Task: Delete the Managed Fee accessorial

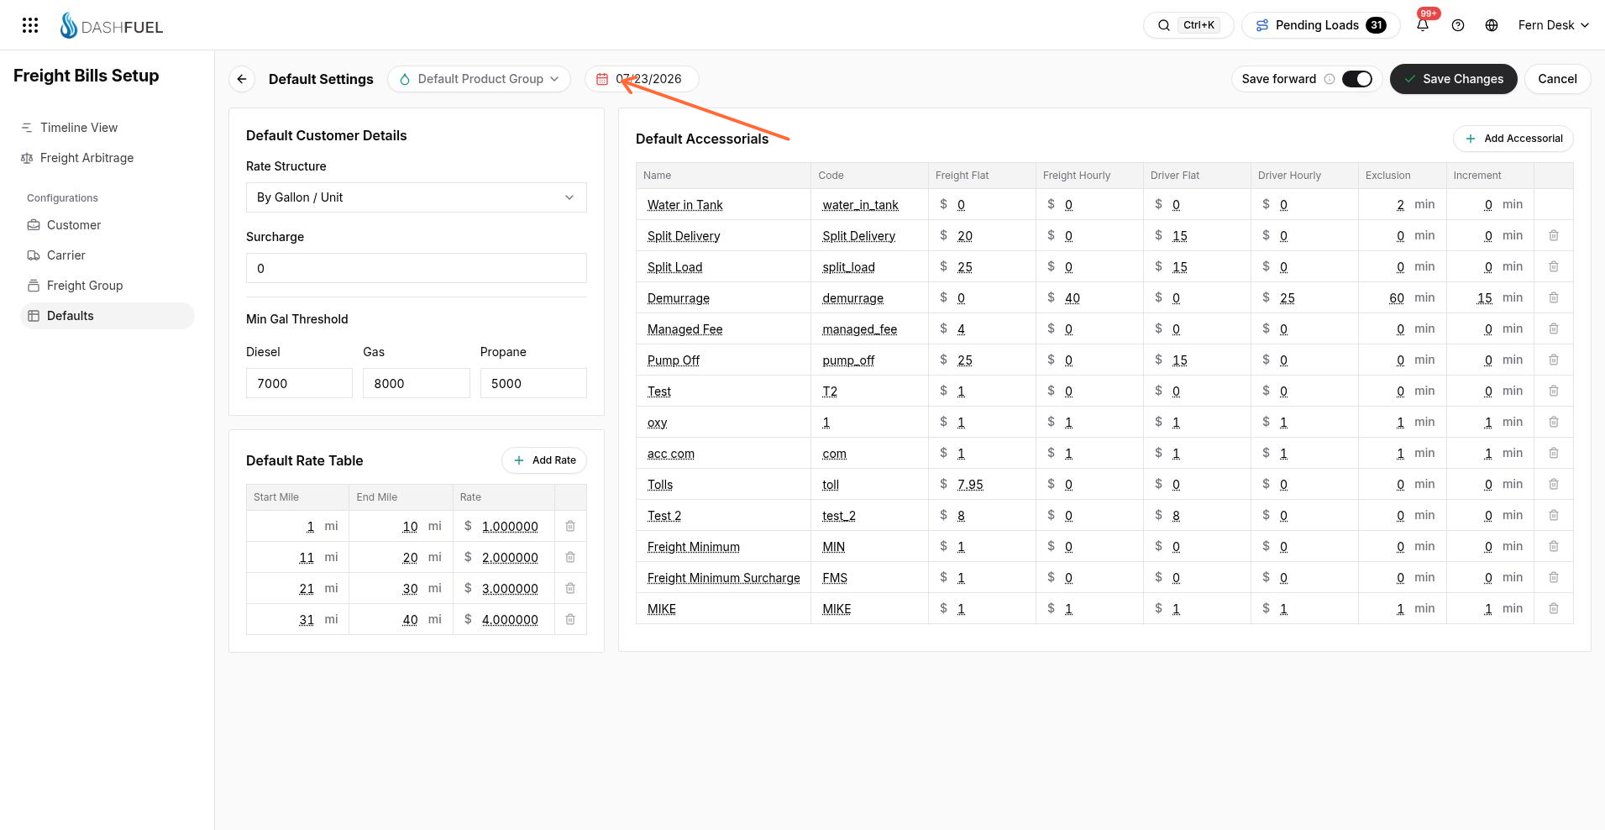Action: [1554, 328]
